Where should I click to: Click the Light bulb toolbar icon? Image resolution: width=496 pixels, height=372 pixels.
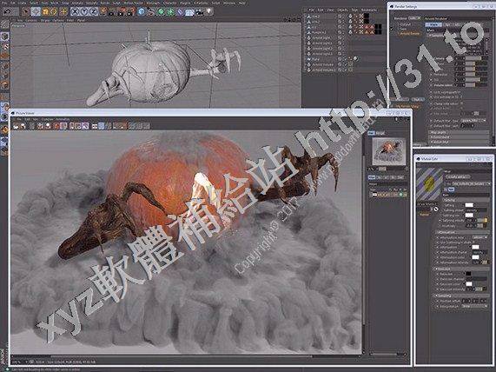point(208,11)
